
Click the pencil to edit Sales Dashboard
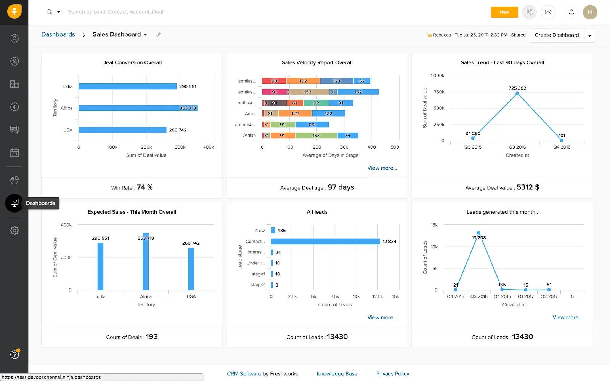[159, 34]
